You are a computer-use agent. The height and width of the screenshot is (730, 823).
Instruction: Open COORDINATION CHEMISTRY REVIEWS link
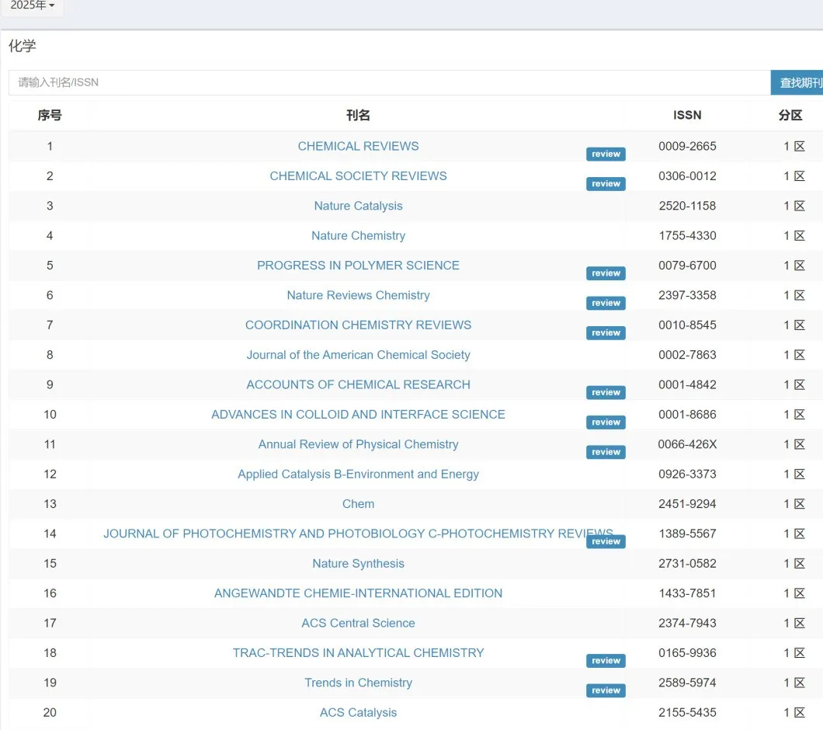[358, 325]
